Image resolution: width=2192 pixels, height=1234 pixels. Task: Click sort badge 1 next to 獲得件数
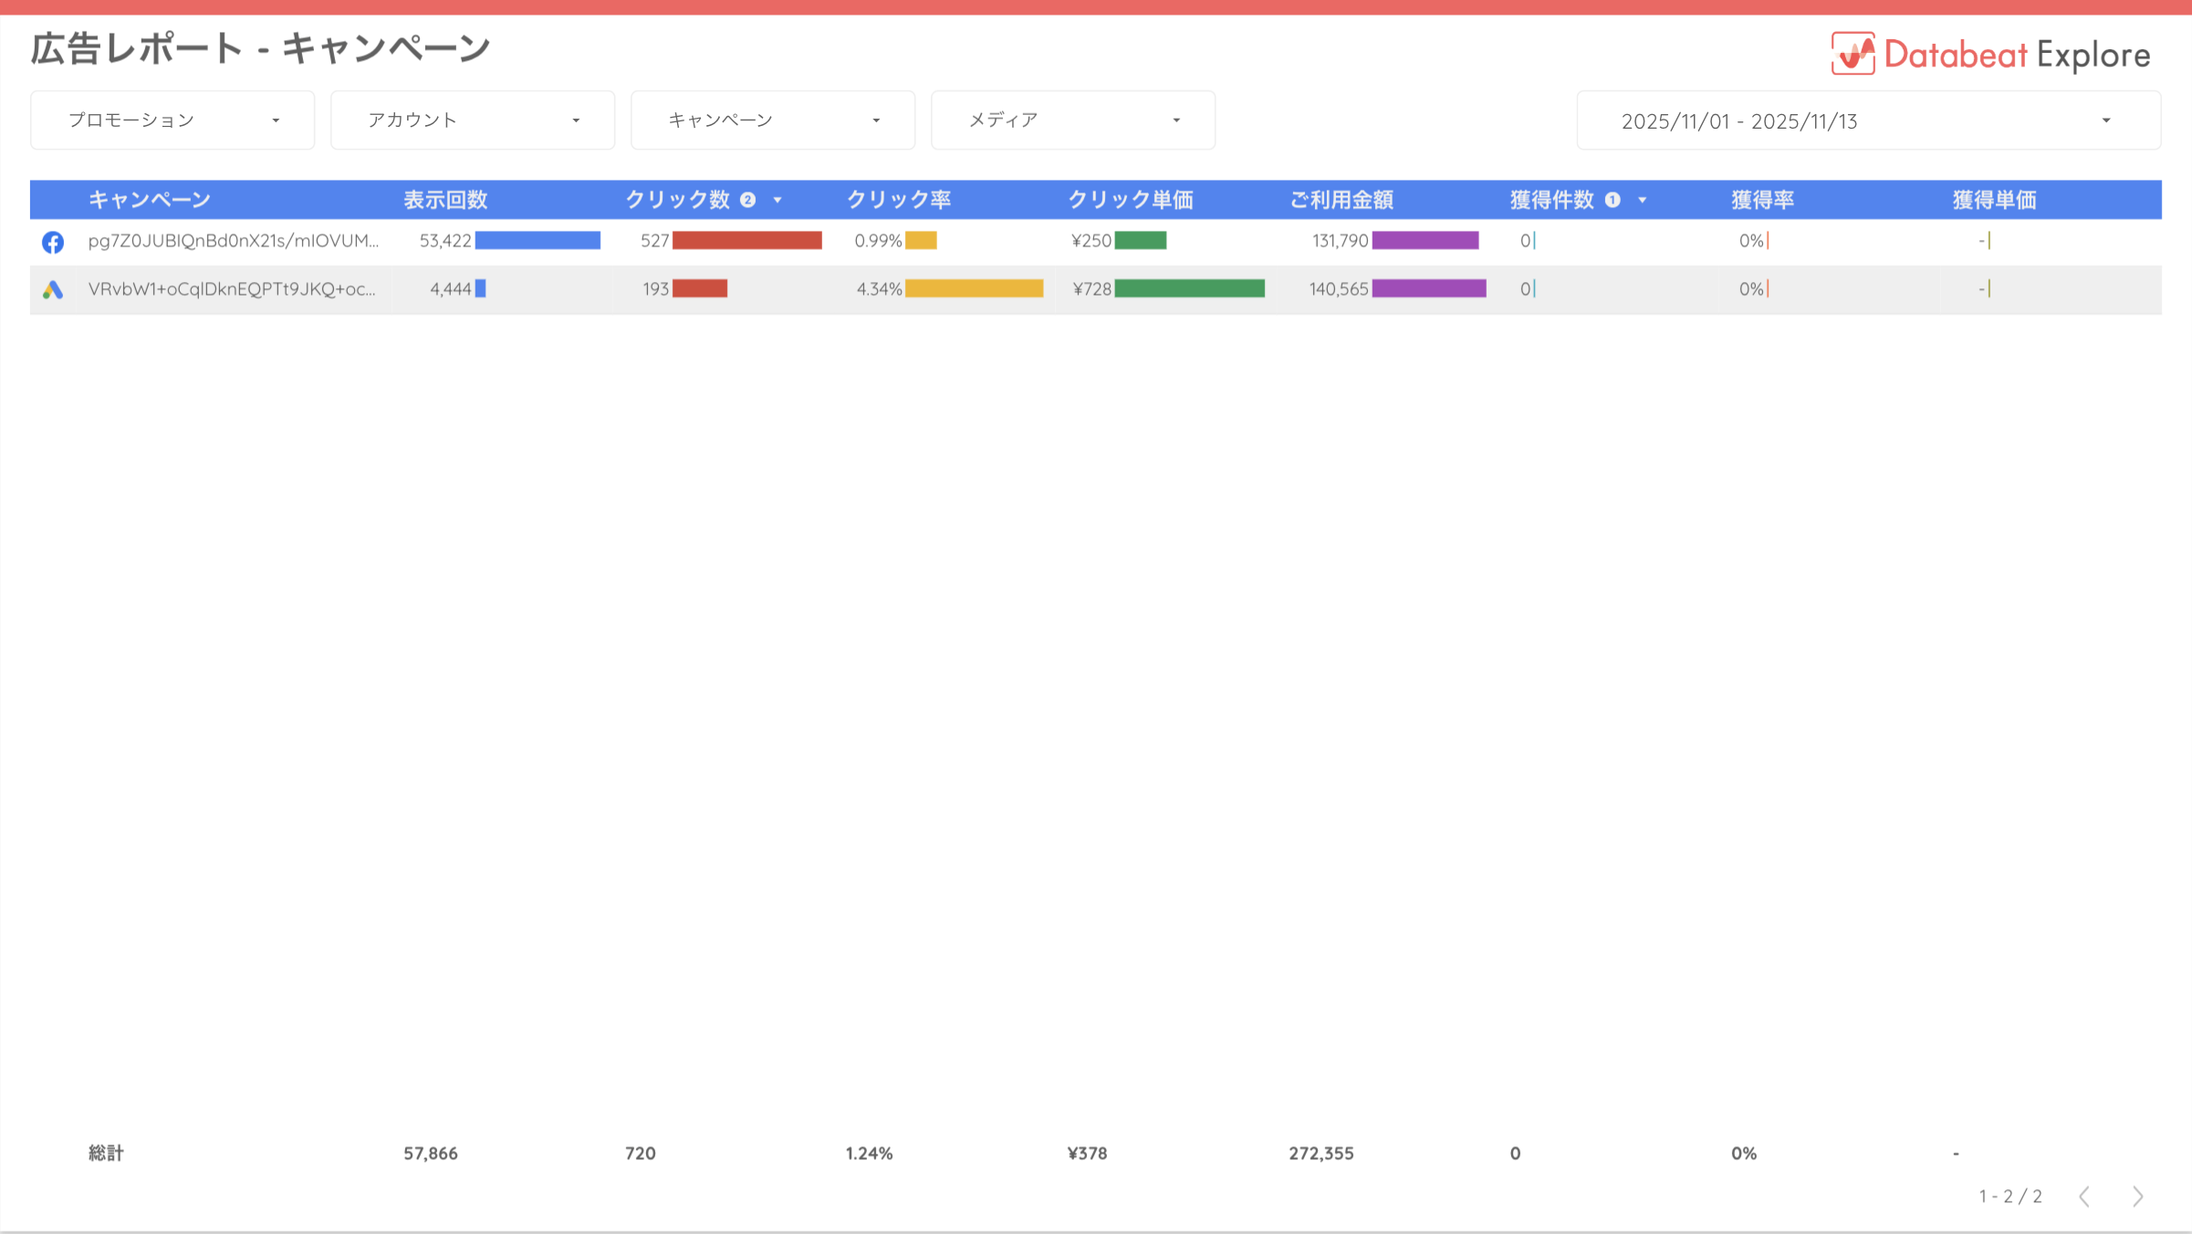pyautogui.click(x=1613, y=200)
